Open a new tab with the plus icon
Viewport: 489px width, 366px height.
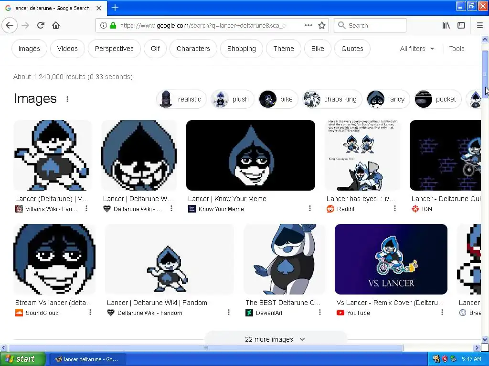click(x=115, y=8)
